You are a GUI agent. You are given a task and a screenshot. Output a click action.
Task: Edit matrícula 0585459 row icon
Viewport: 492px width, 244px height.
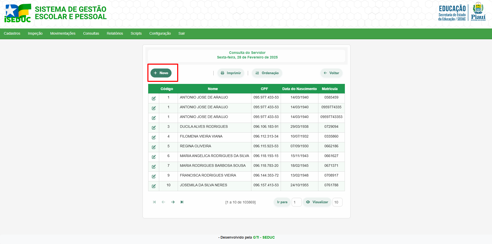pyautogui.click(x=154, y=98)
